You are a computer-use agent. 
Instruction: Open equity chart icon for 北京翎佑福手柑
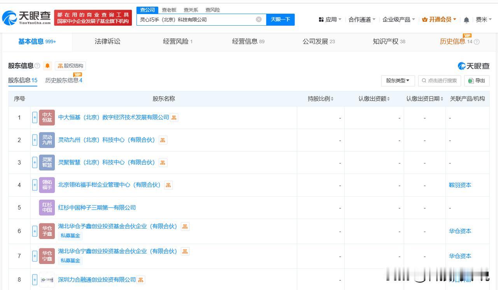[x=168, y=185]
